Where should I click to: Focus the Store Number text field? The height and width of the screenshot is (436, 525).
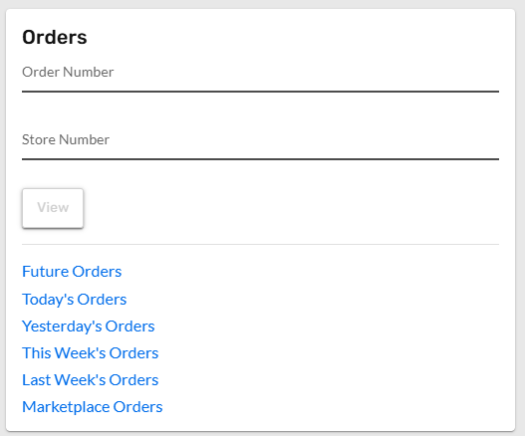tap(260, 143)
